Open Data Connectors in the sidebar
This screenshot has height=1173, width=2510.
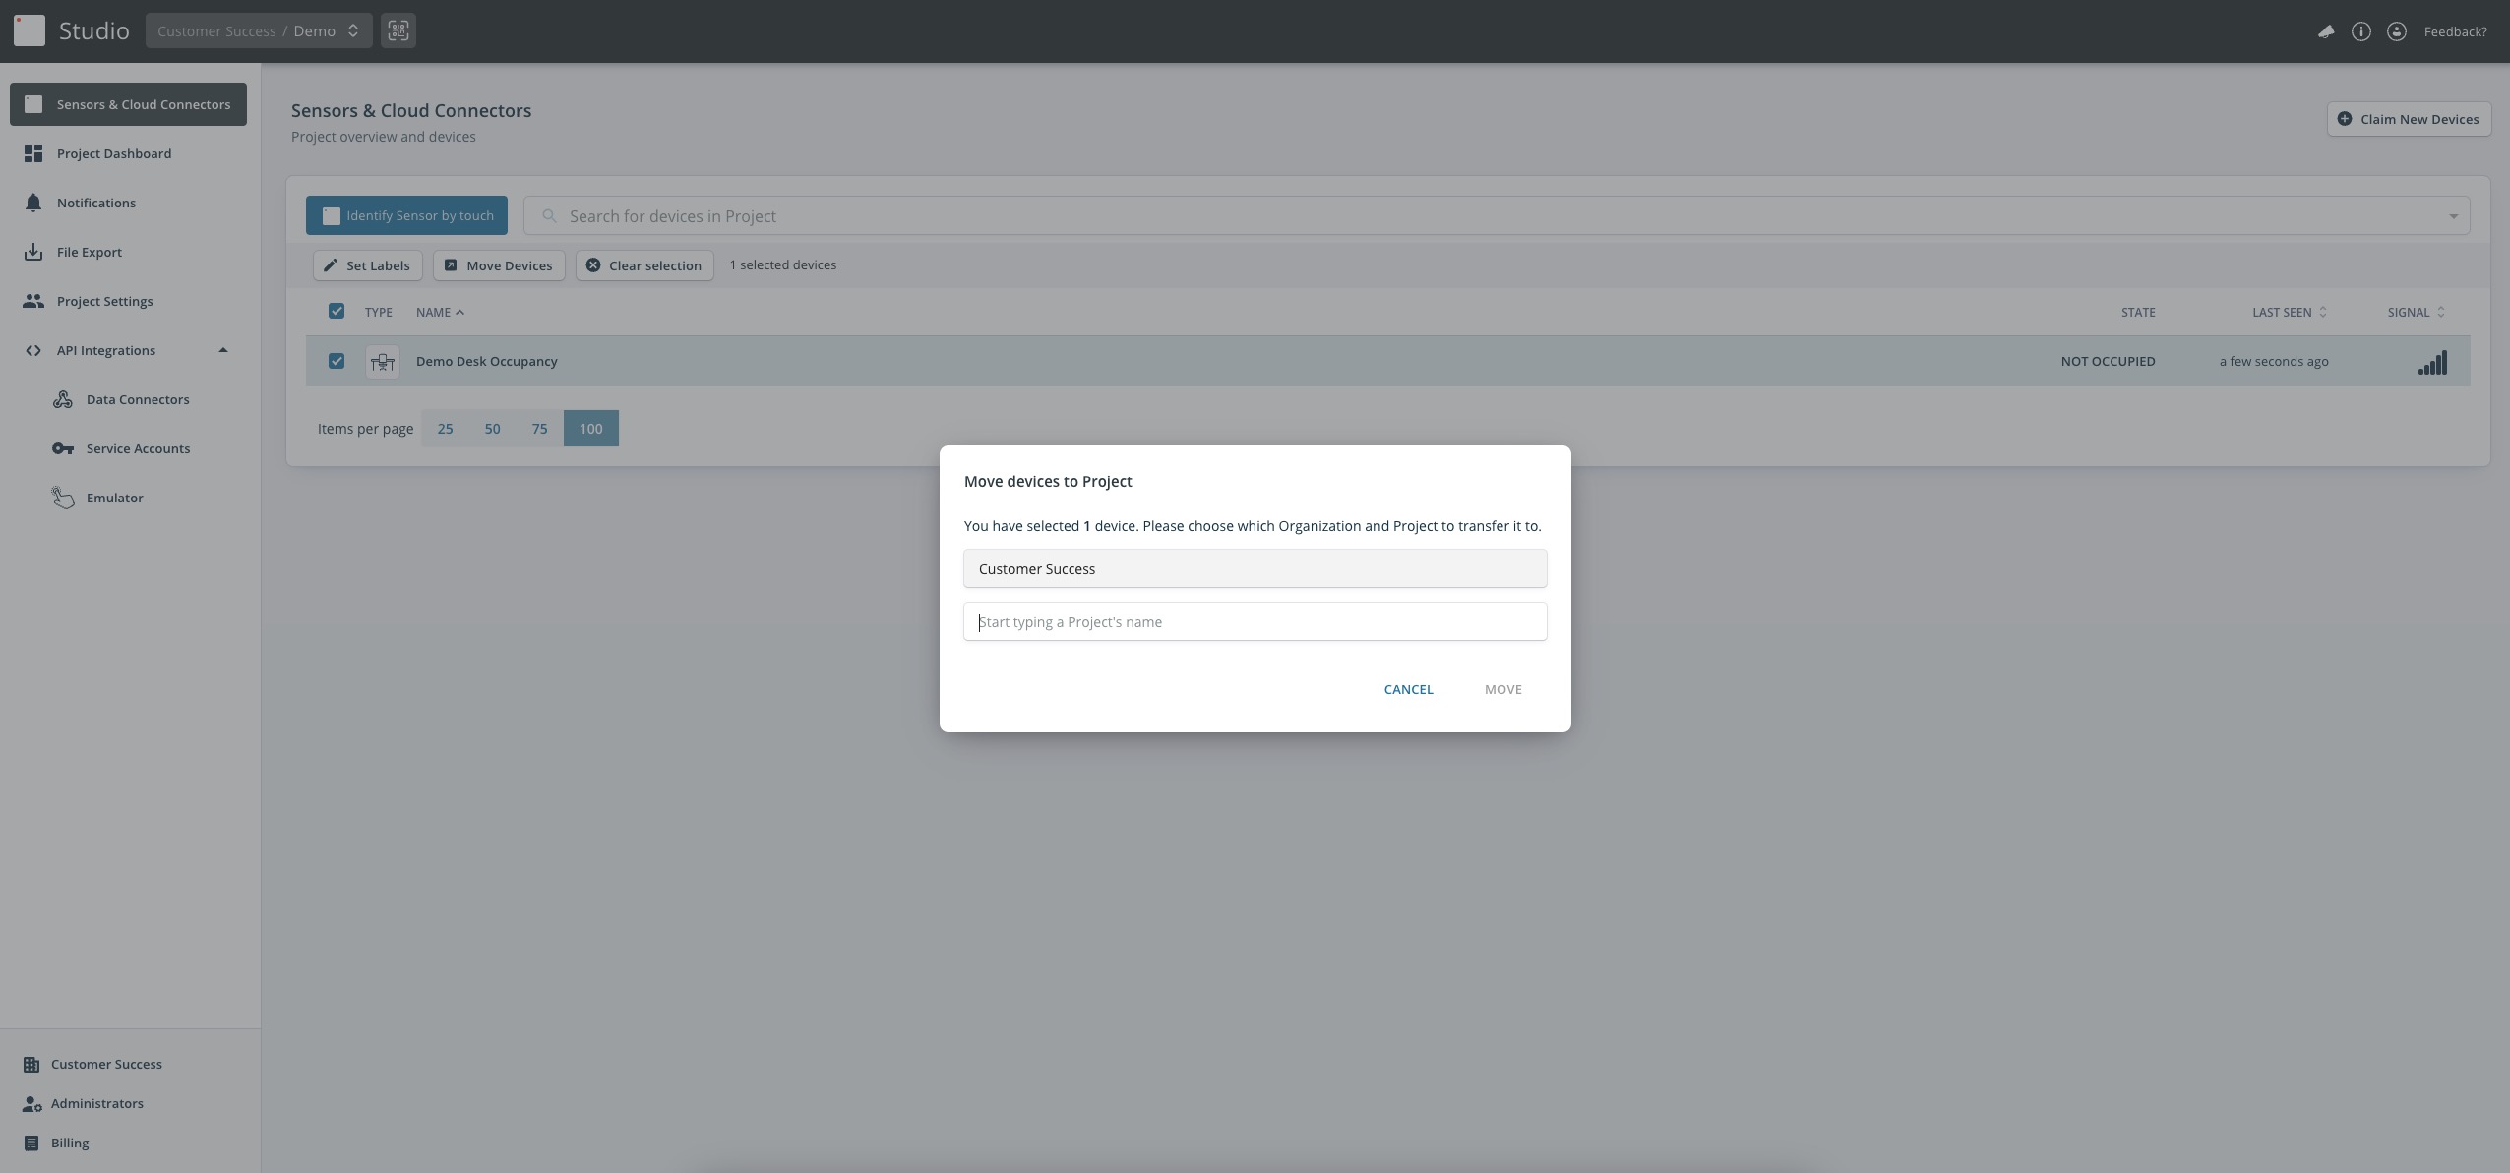point(137,399)
